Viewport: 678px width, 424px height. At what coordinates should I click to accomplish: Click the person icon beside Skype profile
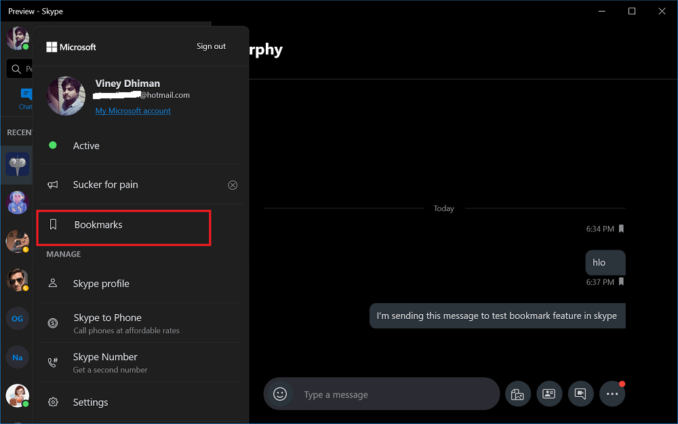tap(53, 284)
